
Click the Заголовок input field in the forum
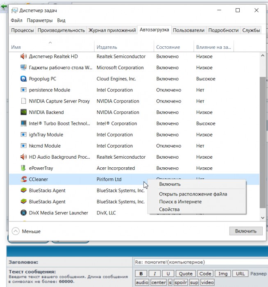201,262
